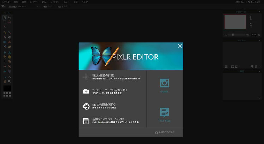Select the Marquee selection tool
This screenshot has height=144, width=264.
5,22
